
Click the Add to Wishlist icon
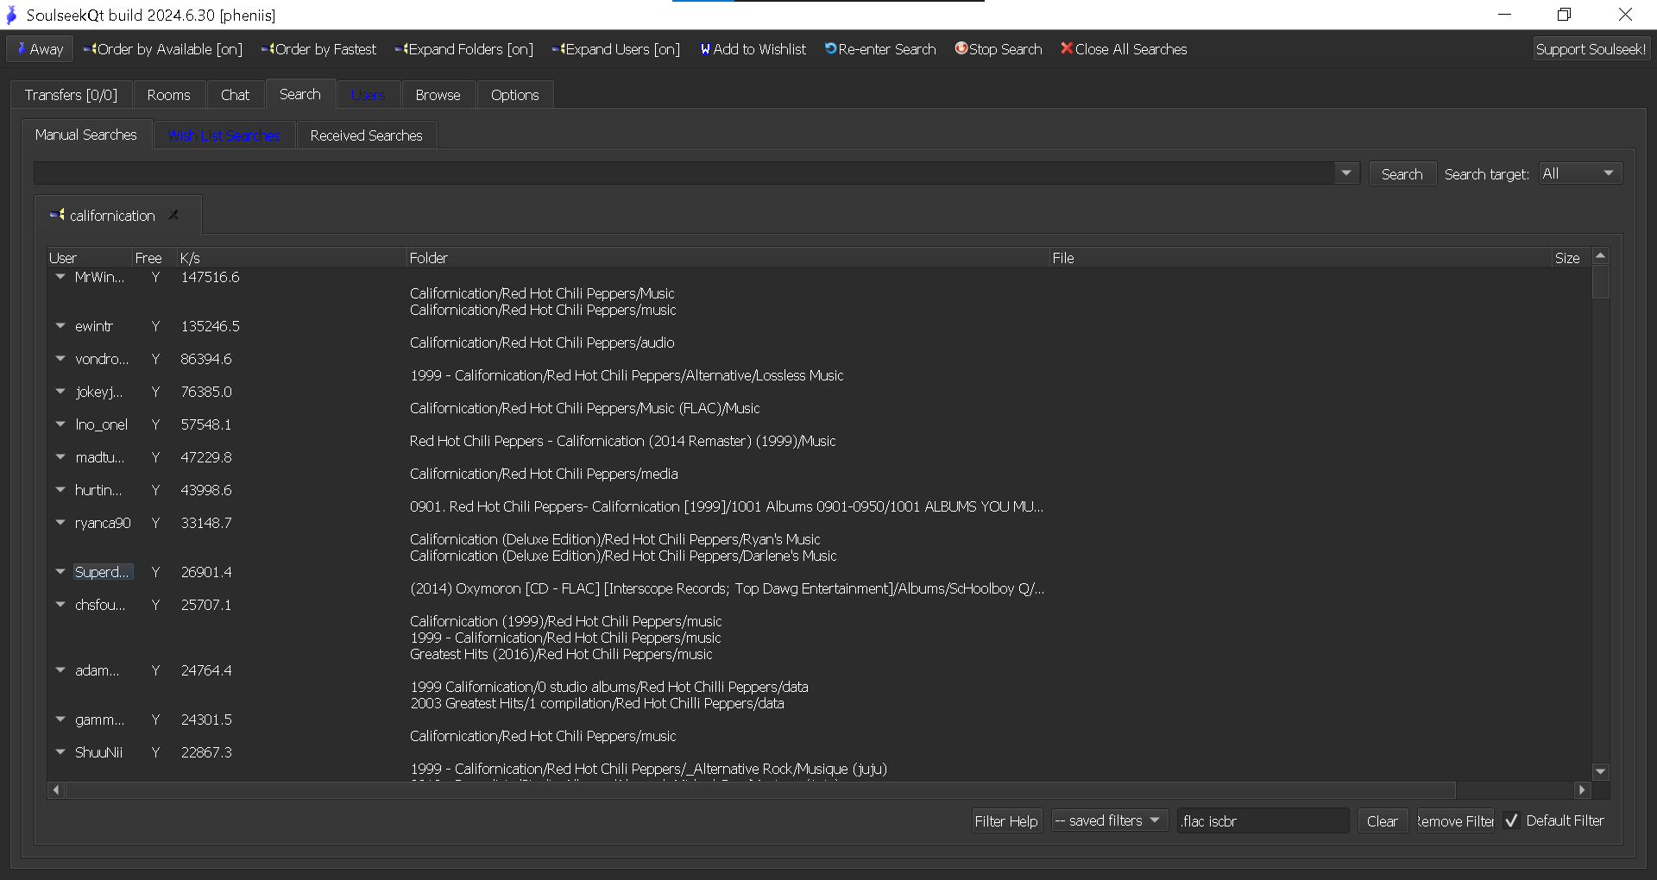coord(705,49)
